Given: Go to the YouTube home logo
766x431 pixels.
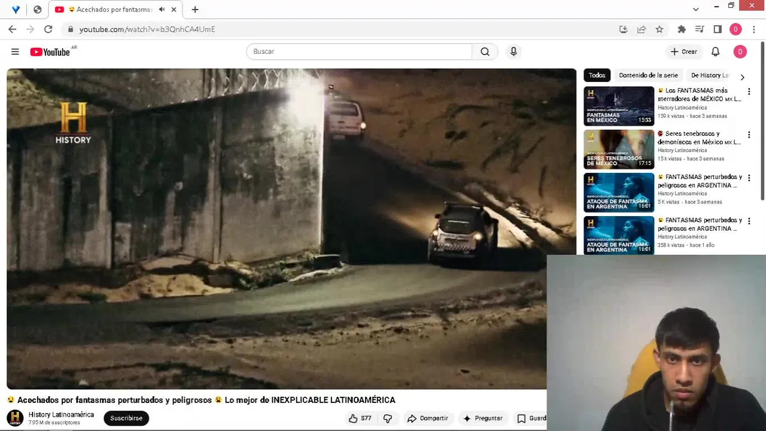Looking at the screenshot, I should tap(51, 52).
